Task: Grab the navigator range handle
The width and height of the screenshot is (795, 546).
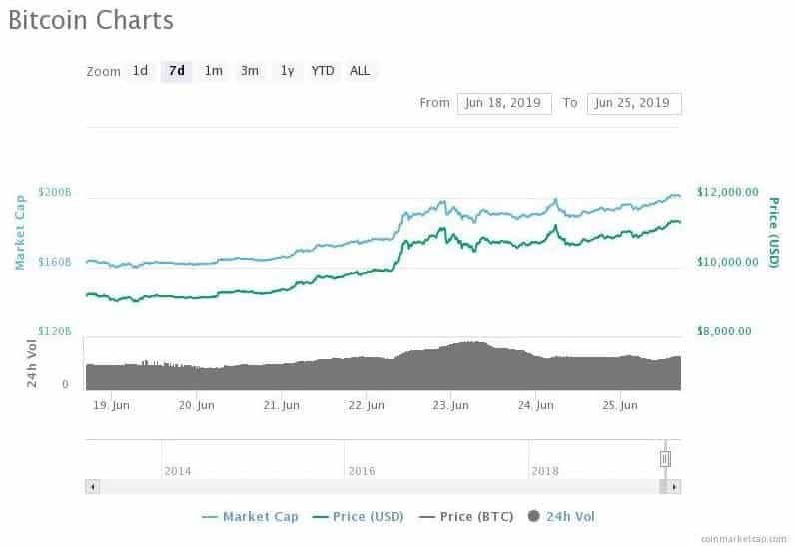Action: 665,459
